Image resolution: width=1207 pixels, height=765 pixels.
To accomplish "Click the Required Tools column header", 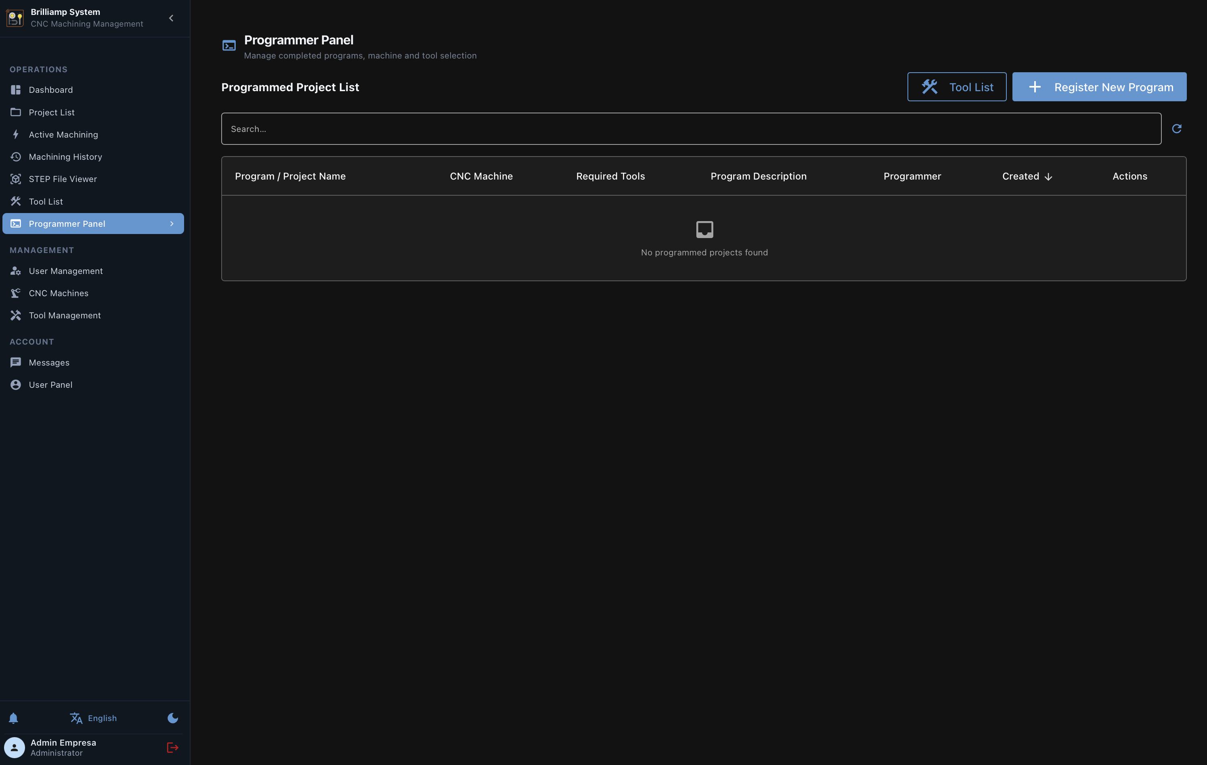I will [610, 176].
